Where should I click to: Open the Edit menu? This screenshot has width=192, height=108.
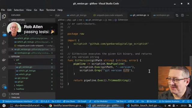click(x=9, y=10)
